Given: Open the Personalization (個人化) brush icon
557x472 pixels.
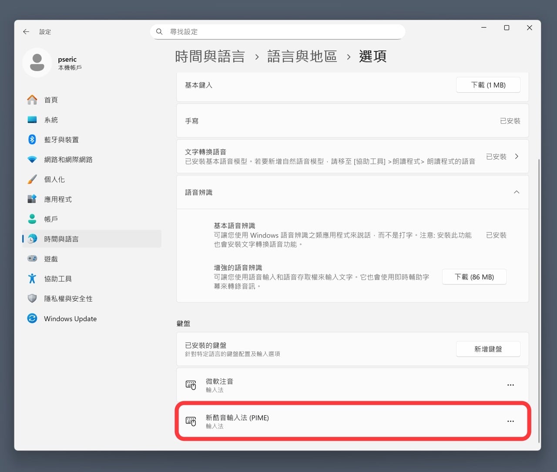Looking at the screenshot, I should point(32,179).
